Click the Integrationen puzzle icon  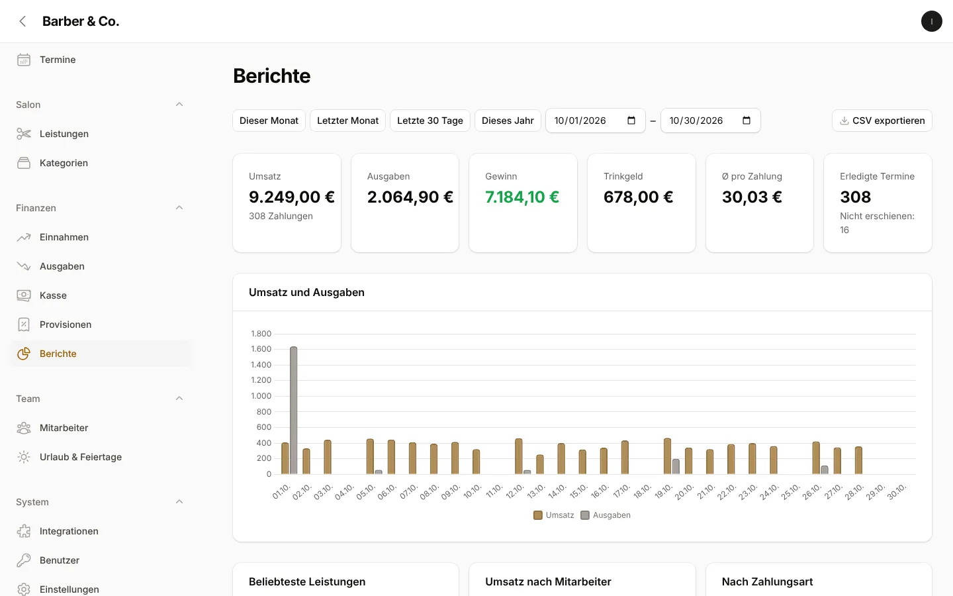24,531
